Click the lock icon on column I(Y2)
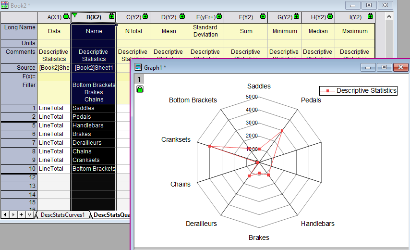 [366, 17]
